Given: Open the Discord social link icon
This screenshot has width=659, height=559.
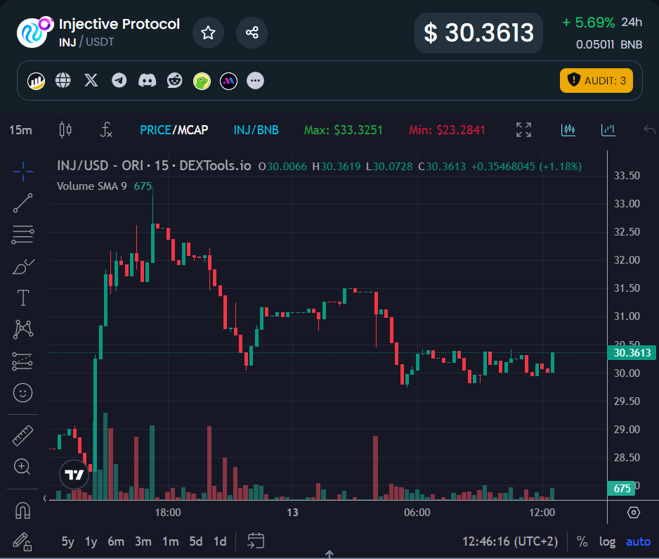Looking at the screenshot, I should pos(147,81).
